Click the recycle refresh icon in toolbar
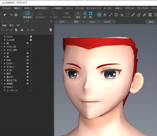Image resolution: width=157 pixels, height=136 pixels. click(16, 15)
